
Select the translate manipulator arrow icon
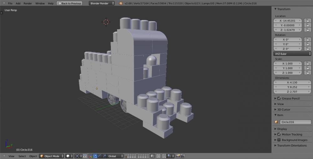(x=95, y=156)
